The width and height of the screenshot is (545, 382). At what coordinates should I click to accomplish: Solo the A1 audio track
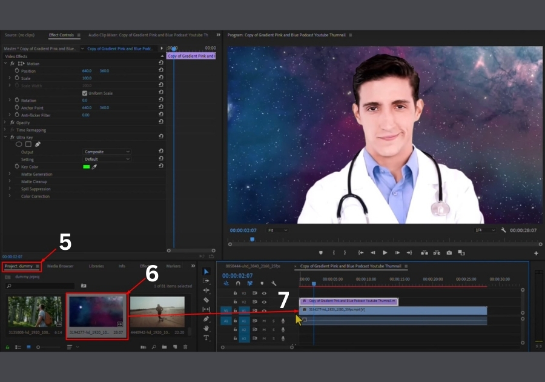click(274, 321)
